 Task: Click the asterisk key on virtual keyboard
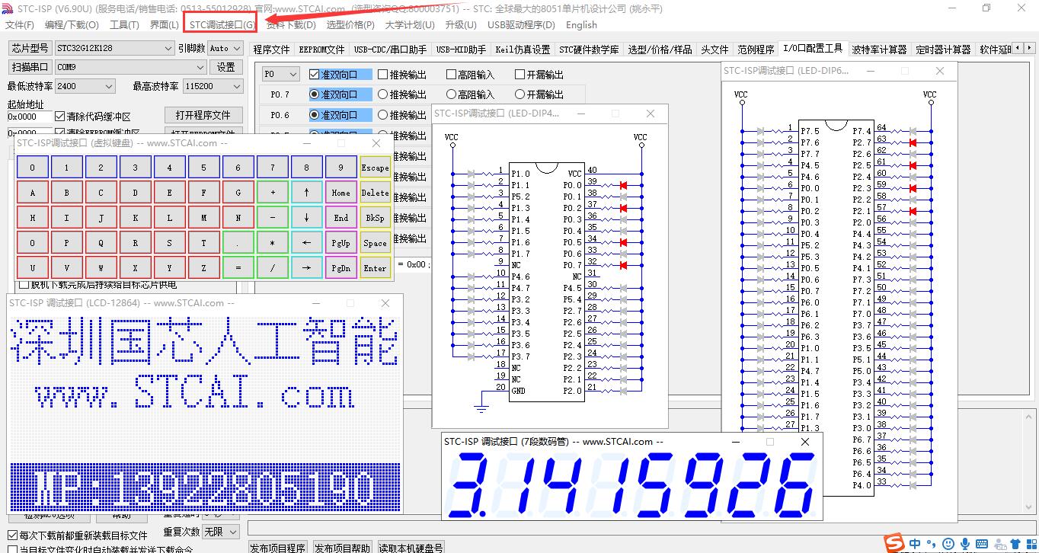pos(273,243)
